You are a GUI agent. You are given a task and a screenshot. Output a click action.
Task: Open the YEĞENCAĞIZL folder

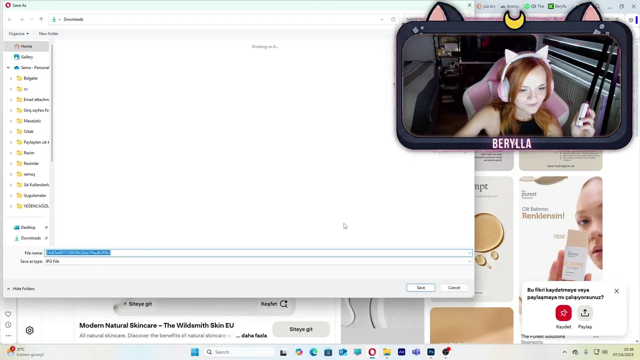coord(32,206)
